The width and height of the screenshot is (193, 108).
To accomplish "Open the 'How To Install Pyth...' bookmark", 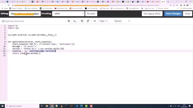I will 92,8.
